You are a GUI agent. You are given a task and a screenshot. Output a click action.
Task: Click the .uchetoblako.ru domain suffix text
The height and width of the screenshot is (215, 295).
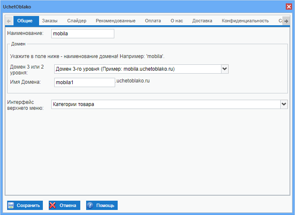coord(132,81)
